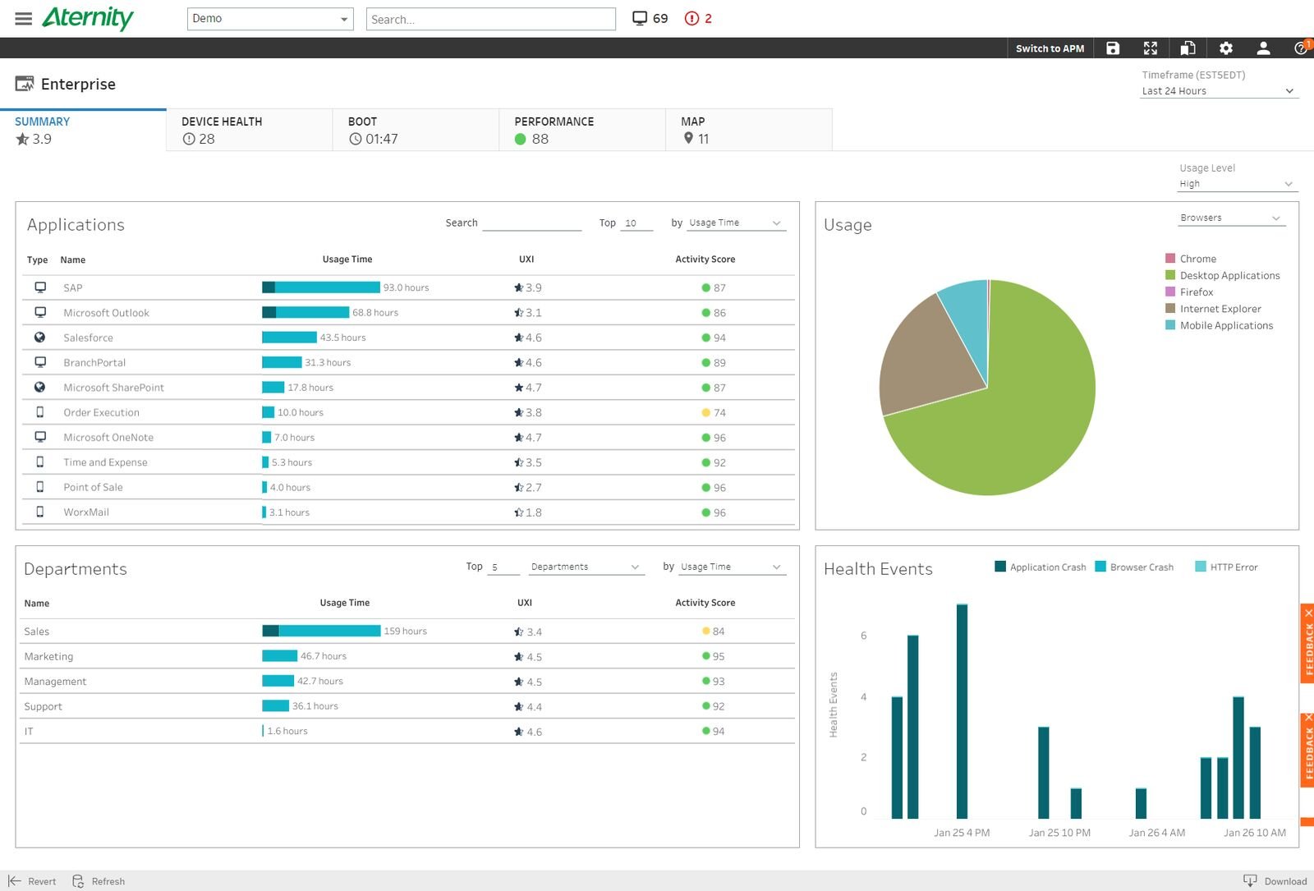The image size is (1314, 891).
Task: Switch to the Device Health tab
Action: click(250, 130)
